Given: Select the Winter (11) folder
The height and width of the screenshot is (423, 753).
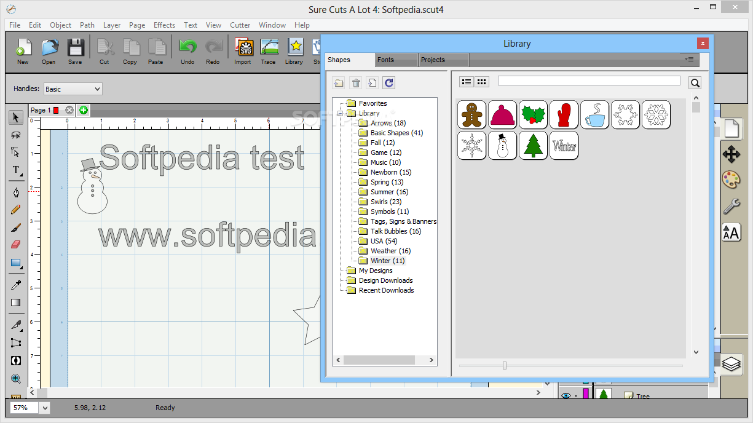Looking at the screenshot, I should click(388, 261).
